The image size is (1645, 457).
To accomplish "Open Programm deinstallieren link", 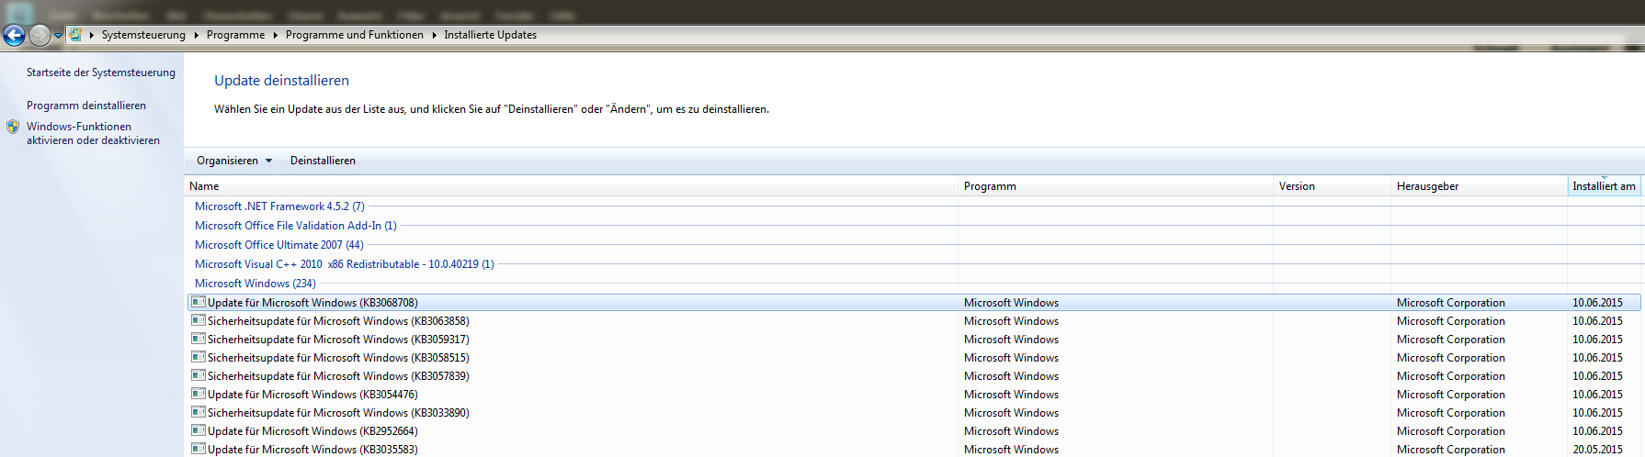I will point(86,106).
